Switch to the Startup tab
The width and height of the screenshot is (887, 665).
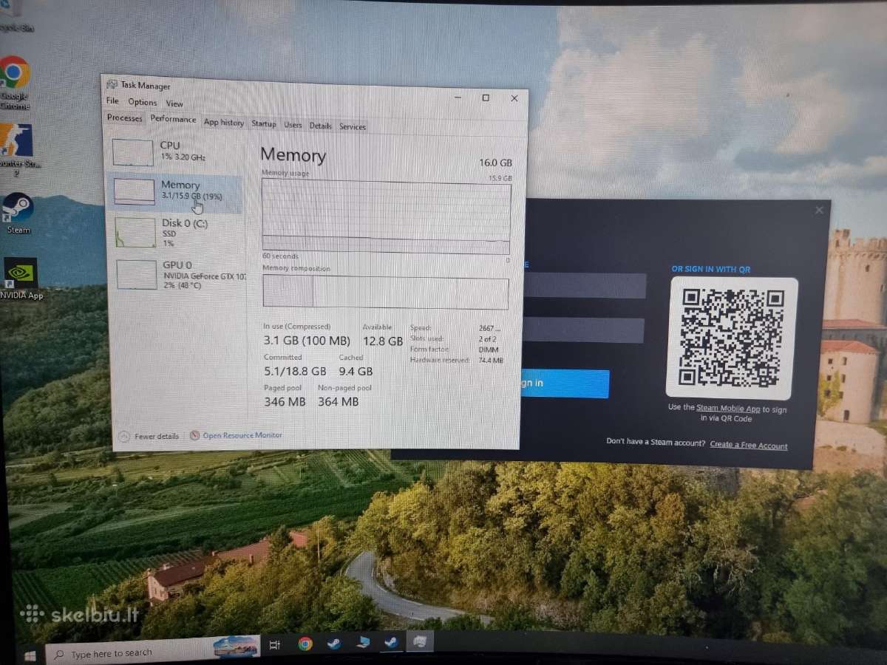pyautogui.click(x=263, y=124)
